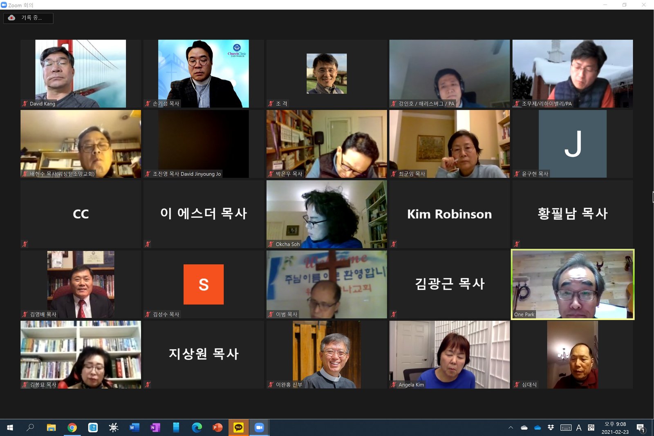The width and height of the screenshot is (654, 436).
Task: Click the recording indicator at top left
Action: click(x=28, y=18)
